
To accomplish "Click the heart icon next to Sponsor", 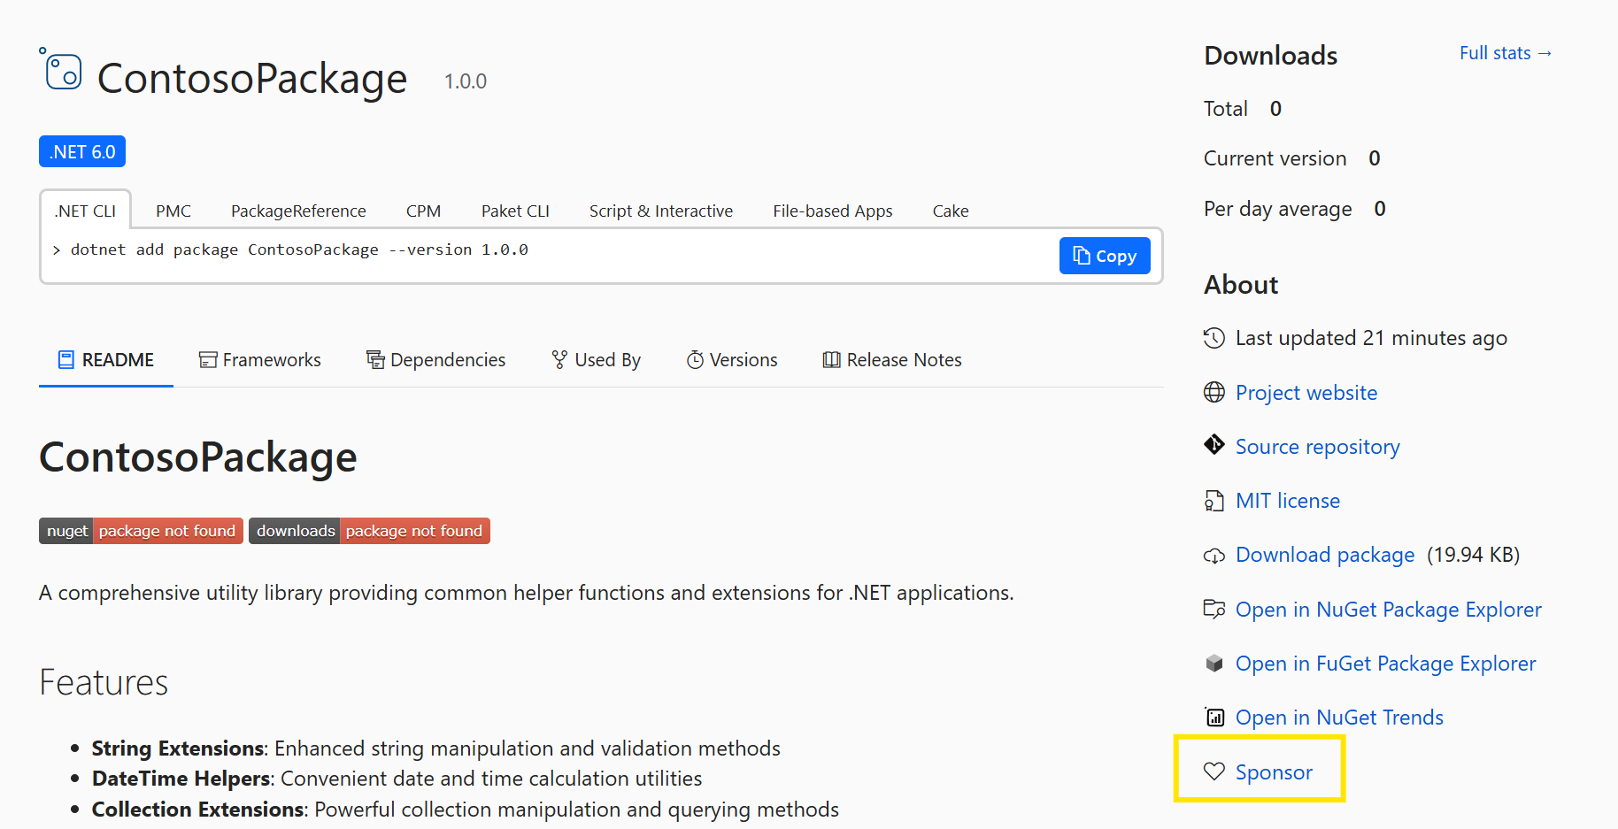I will [x=1214, y=771].
